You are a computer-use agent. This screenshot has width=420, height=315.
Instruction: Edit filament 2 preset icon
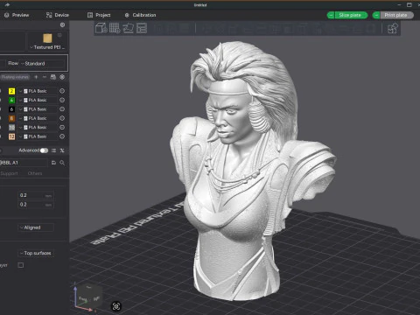(x=62, y=91)
